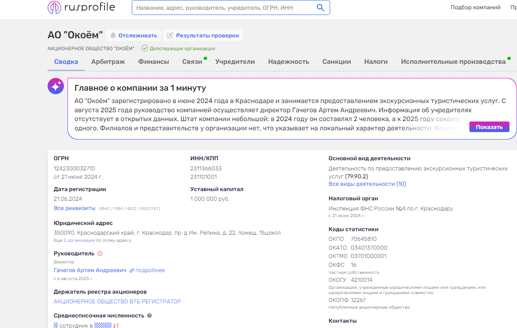Switch to the Арбитраж tab
517x328 pixels.
108,62
